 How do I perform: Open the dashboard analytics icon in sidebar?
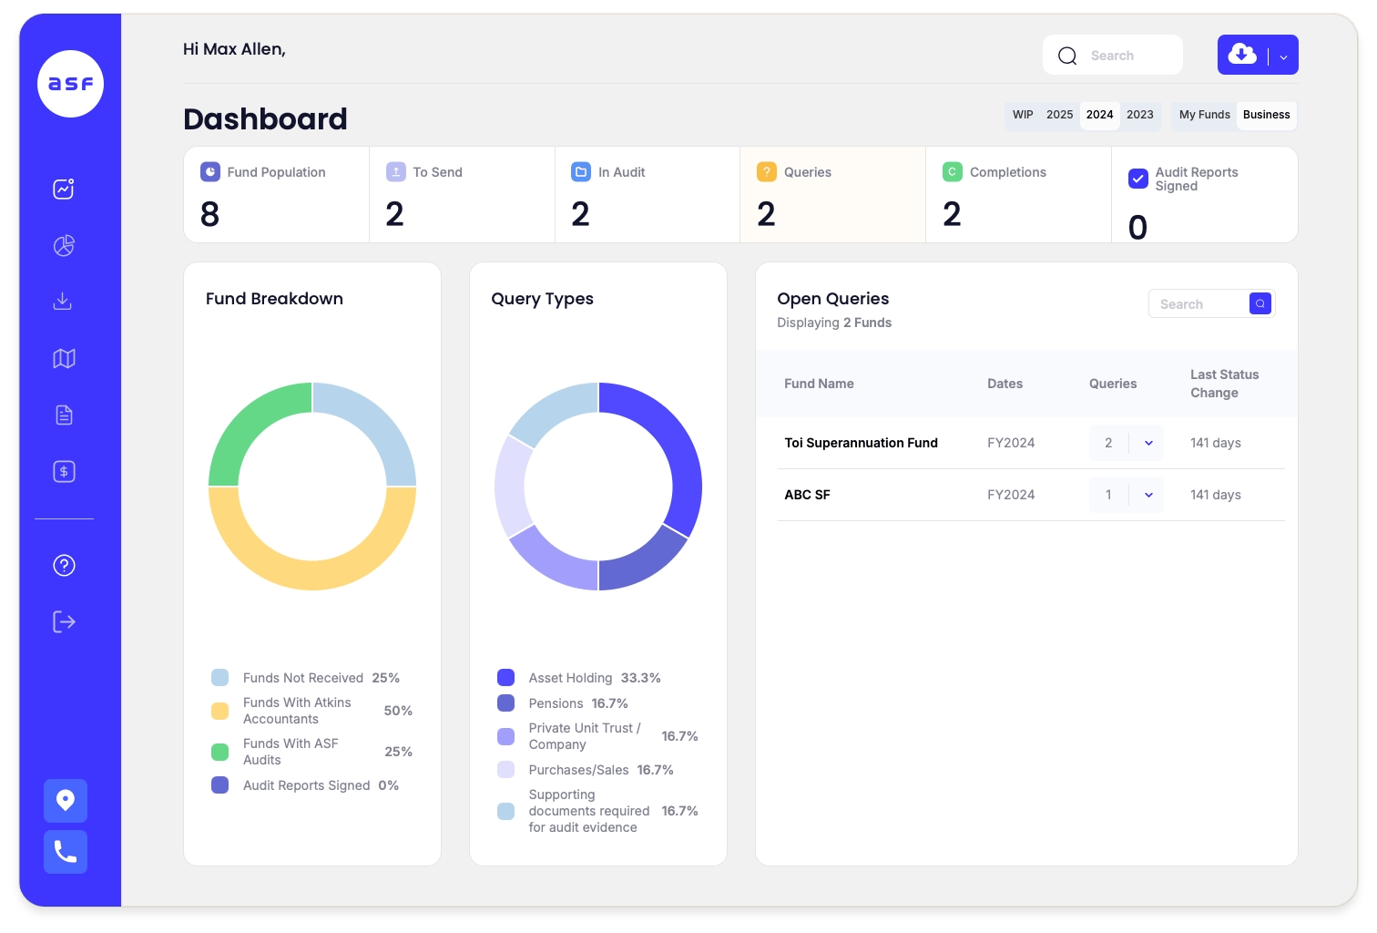click(x=63, y=189)
